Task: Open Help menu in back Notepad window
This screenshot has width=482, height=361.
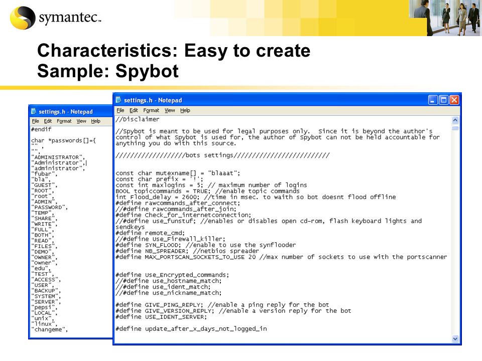Action: [x=95, y=121]
